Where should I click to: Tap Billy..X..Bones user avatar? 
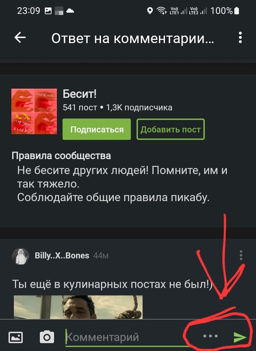pyautogui.click(x=20, y=256)
